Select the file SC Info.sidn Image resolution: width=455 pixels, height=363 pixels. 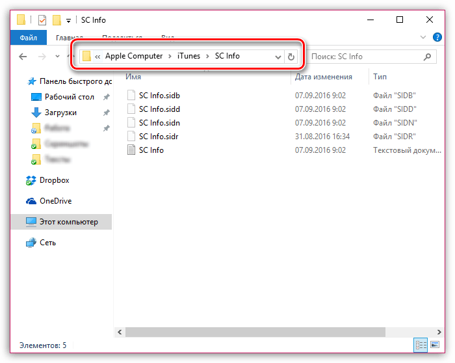click(x=159, y=123)
